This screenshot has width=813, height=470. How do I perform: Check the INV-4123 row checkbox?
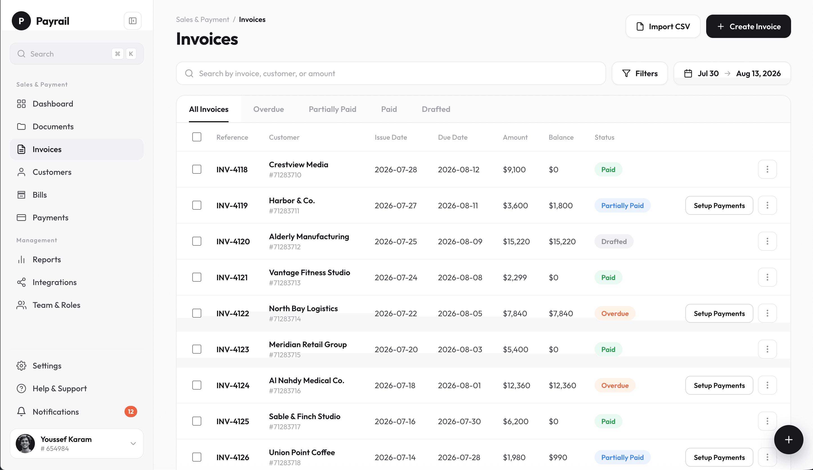pos(197,349)
